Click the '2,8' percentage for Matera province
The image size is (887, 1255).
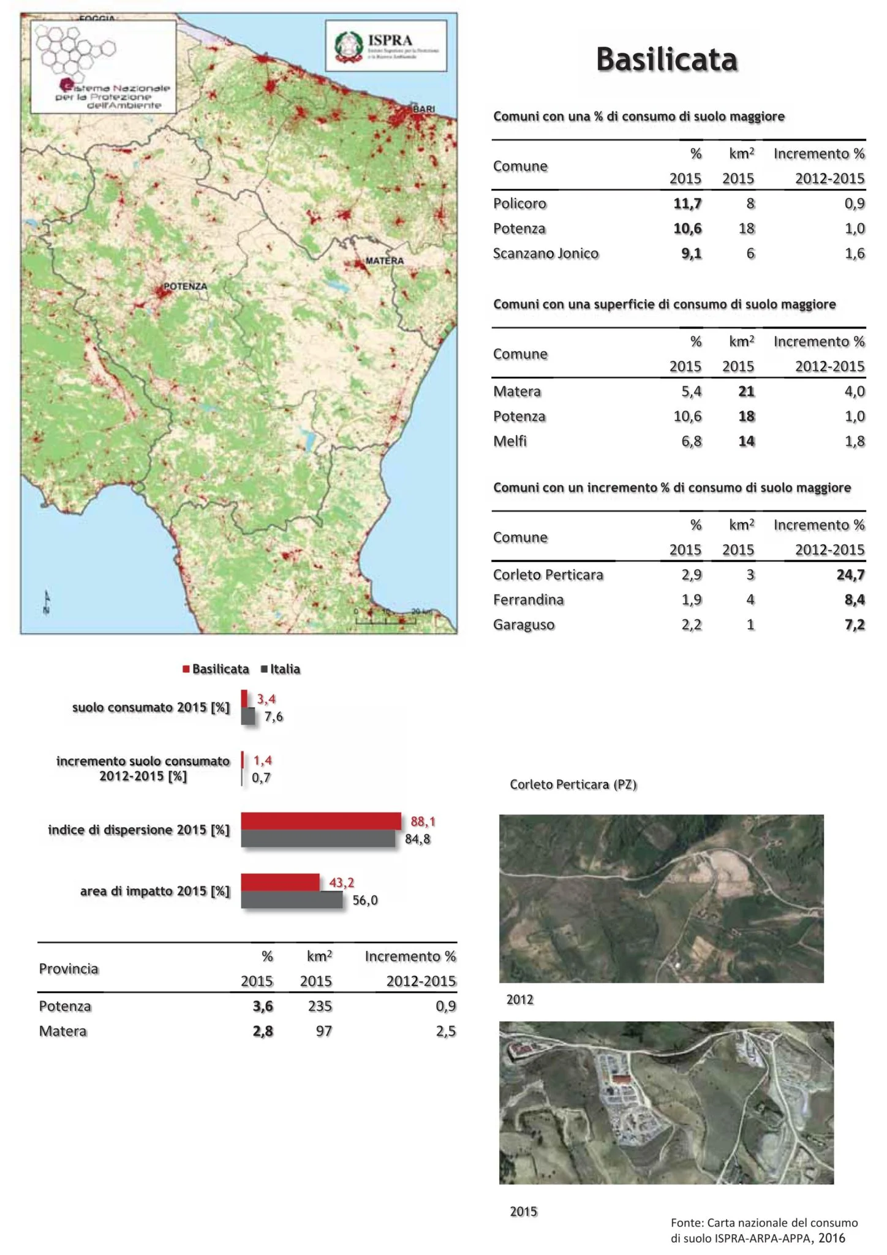coord(263,1031)
